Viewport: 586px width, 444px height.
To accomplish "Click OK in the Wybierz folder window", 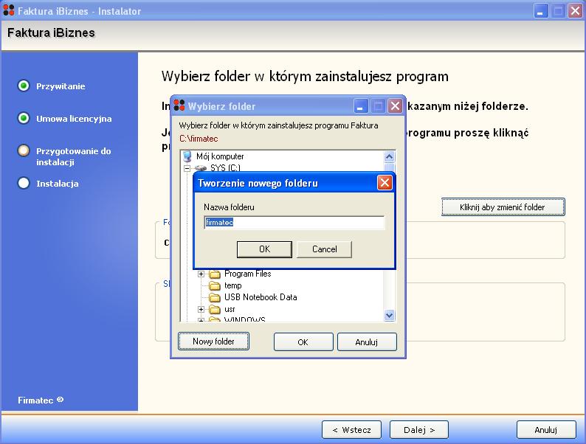I will pos(303,342).
